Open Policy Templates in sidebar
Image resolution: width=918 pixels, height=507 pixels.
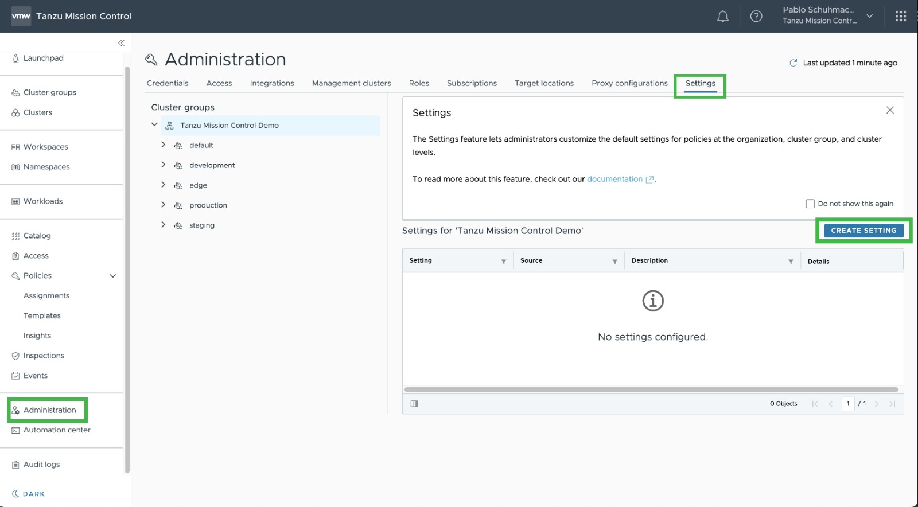(42, 316)
